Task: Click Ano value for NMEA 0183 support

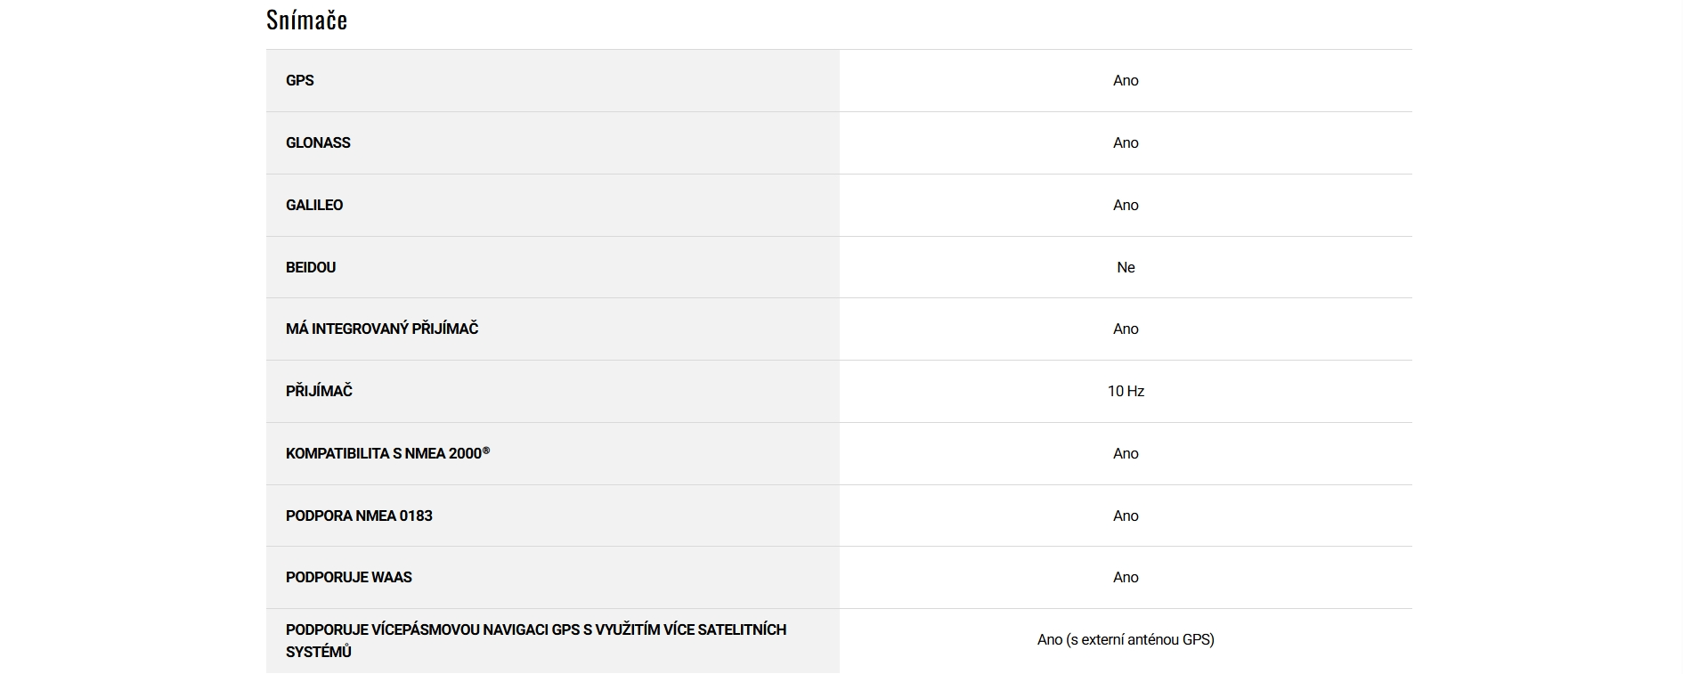Action: pos(1126,516)
